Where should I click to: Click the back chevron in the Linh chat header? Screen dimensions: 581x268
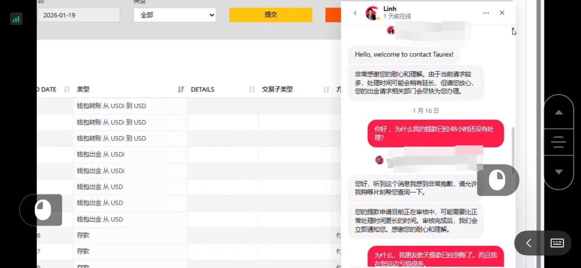pyautogui.click(x=355, y=13)
